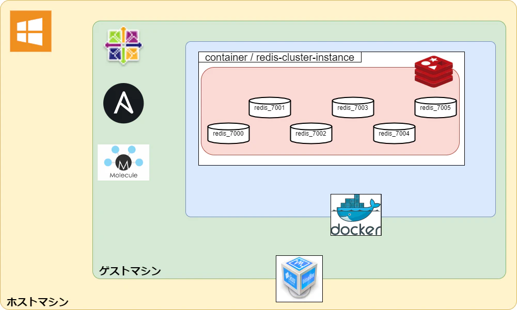517x310 pixels.
Task: Click the ゲストマシン label
Action: 130,271
